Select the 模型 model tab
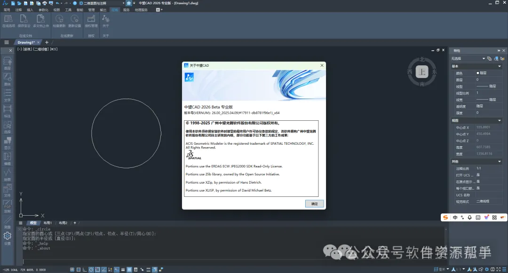Viewport: 508px width, 273px height. pyautogui.click(x=33, y=223)
